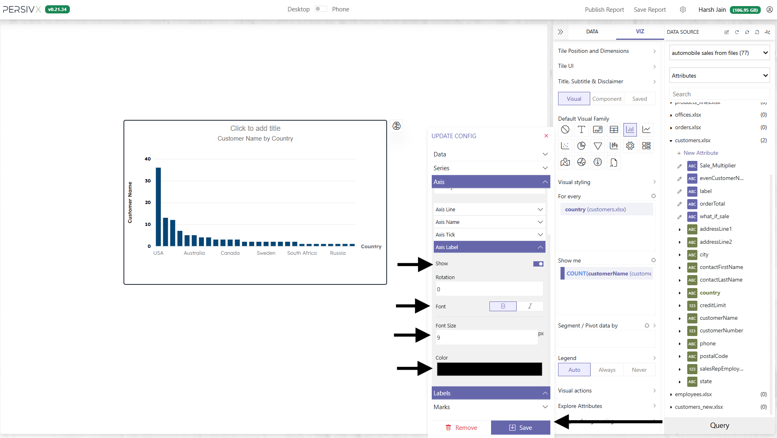Viewport: 777px width, 438px height.
Task: Set Legend to Never
Action: [x=639, y=370]
